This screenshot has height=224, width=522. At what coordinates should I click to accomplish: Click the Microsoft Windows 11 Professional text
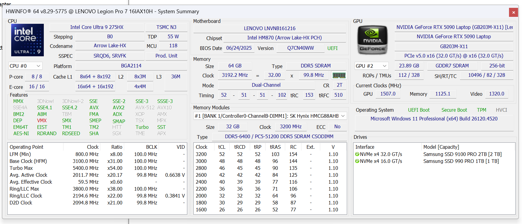[434, 119]
